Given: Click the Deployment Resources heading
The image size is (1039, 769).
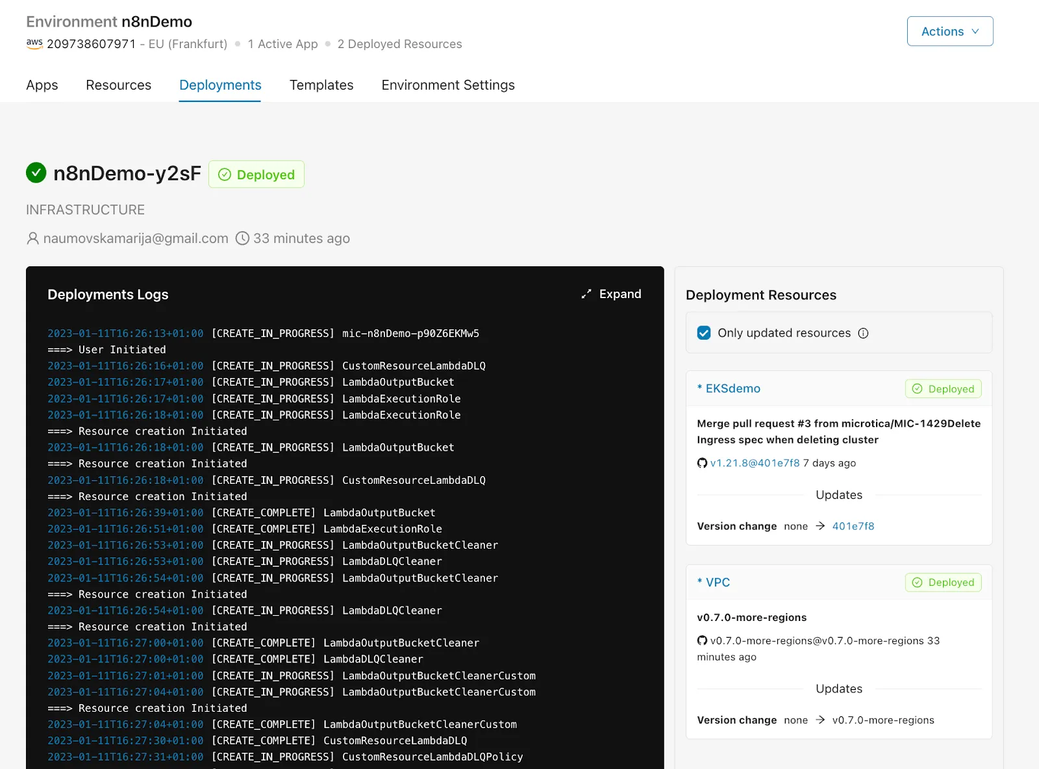Looking at the screenshot, I should [761, 295].
